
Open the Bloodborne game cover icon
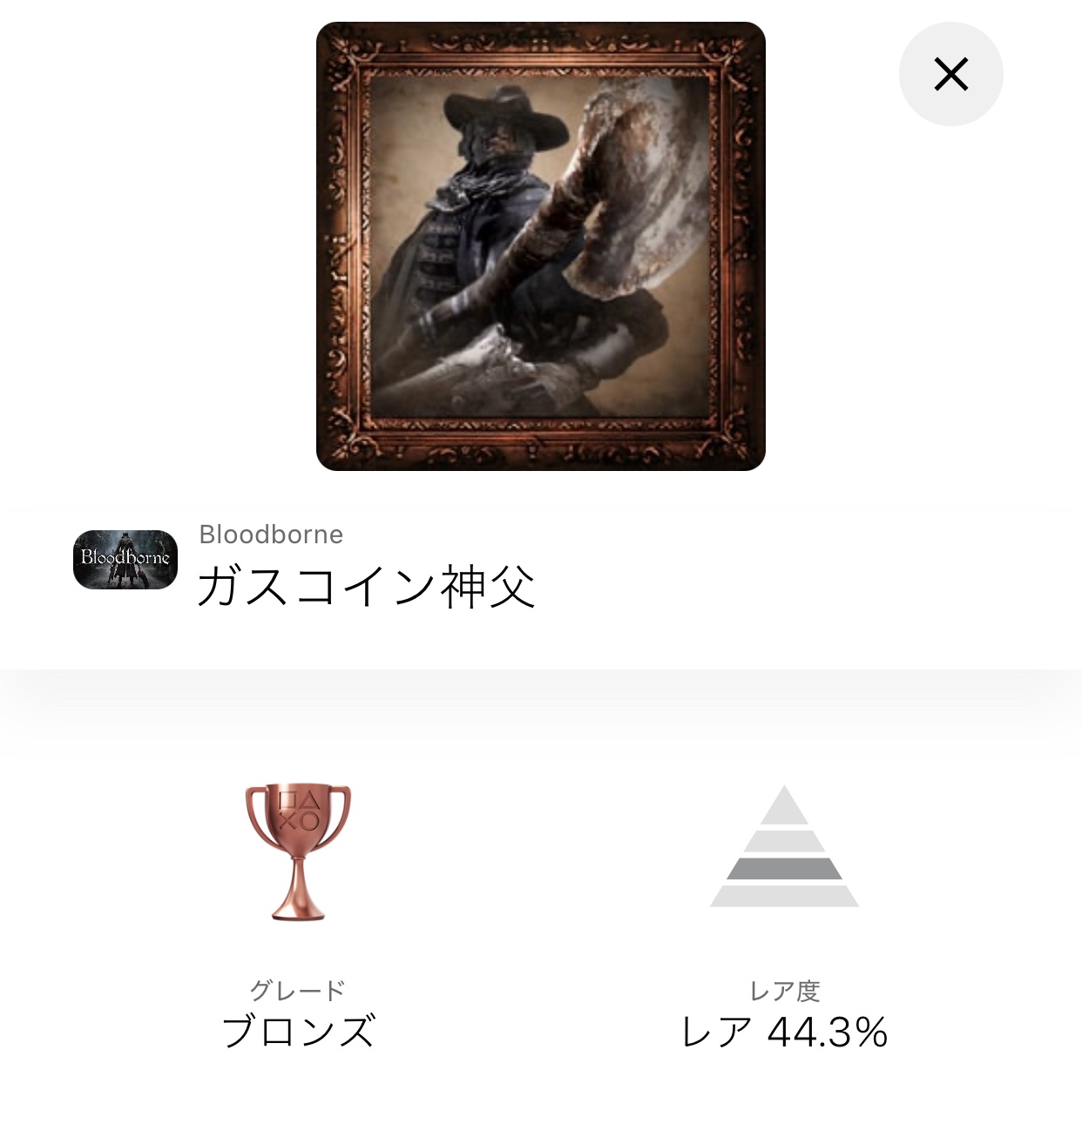click(x=125, y=560)
